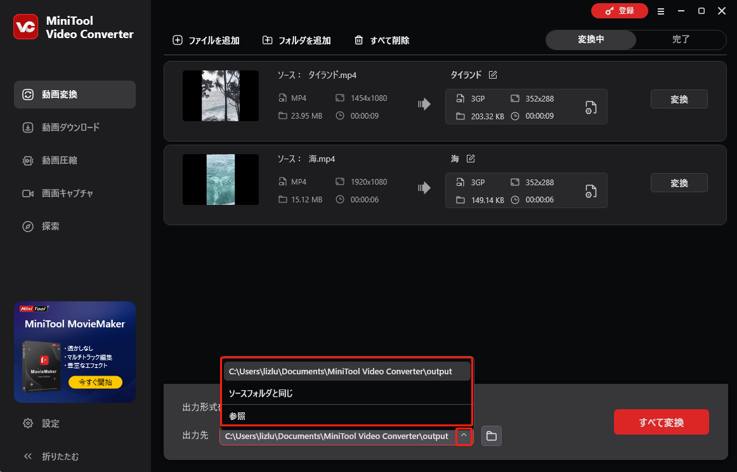Click source text タイランド.mp4

(x=332, y=75)
